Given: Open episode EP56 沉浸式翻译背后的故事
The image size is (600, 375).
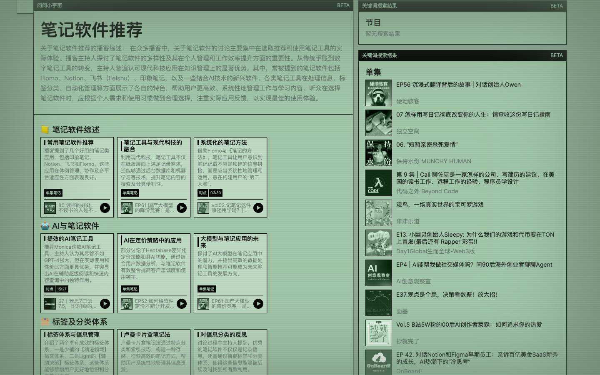Looking at the screenshot, I should 458,85.
